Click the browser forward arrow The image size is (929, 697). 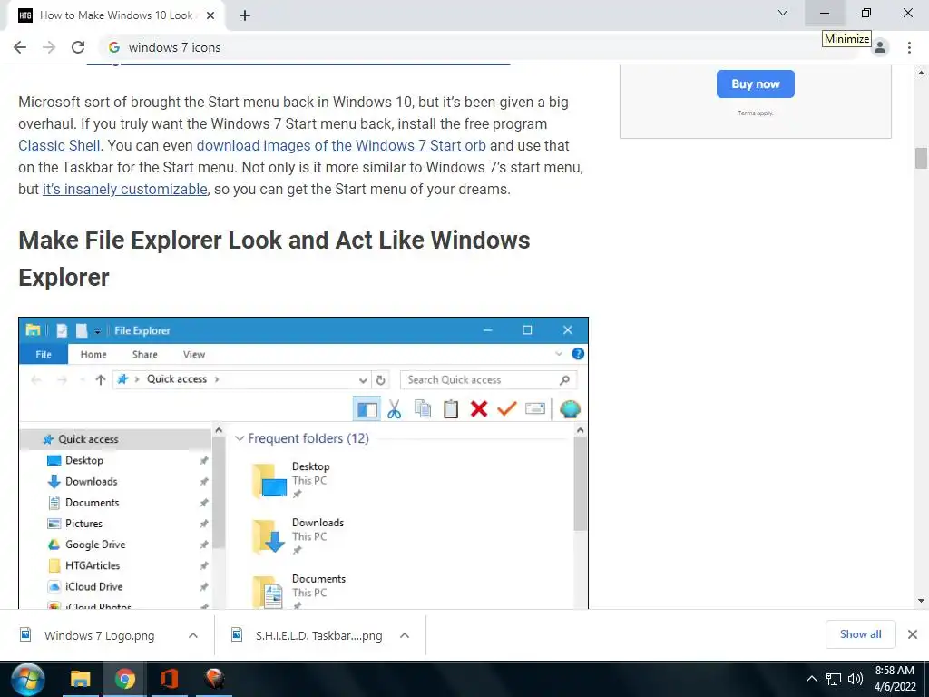click(x=49, y=47)
